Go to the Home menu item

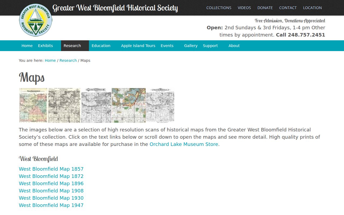coord(27,46)
